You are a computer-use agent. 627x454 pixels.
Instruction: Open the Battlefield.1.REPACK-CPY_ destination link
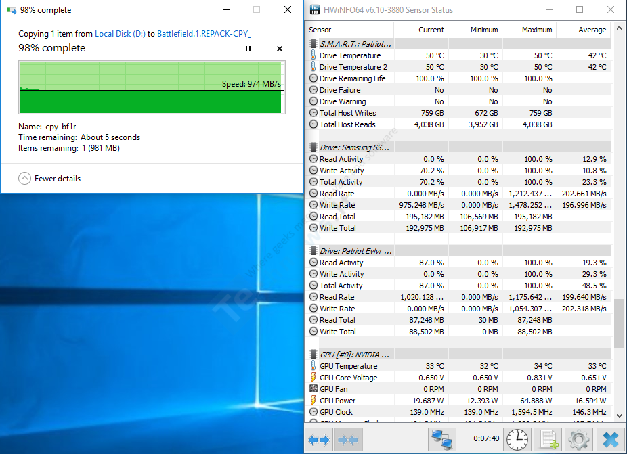[x=204, y=34]
